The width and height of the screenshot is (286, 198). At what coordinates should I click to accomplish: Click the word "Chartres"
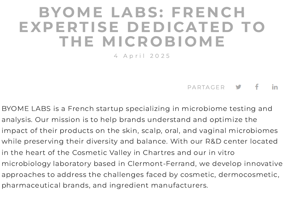click(159, 153)
